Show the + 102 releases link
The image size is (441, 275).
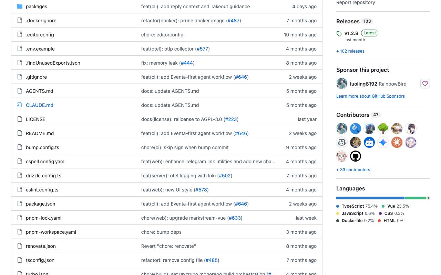tap(350, 51)
